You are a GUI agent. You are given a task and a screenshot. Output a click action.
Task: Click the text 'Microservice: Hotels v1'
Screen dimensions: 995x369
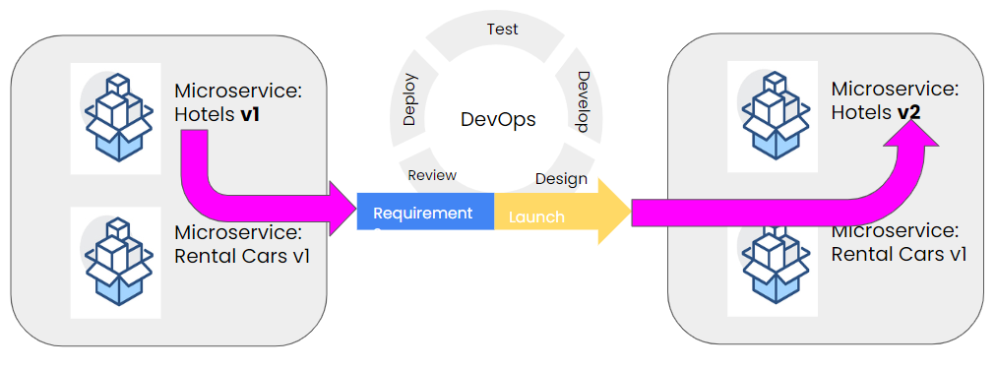pos(237,103)
